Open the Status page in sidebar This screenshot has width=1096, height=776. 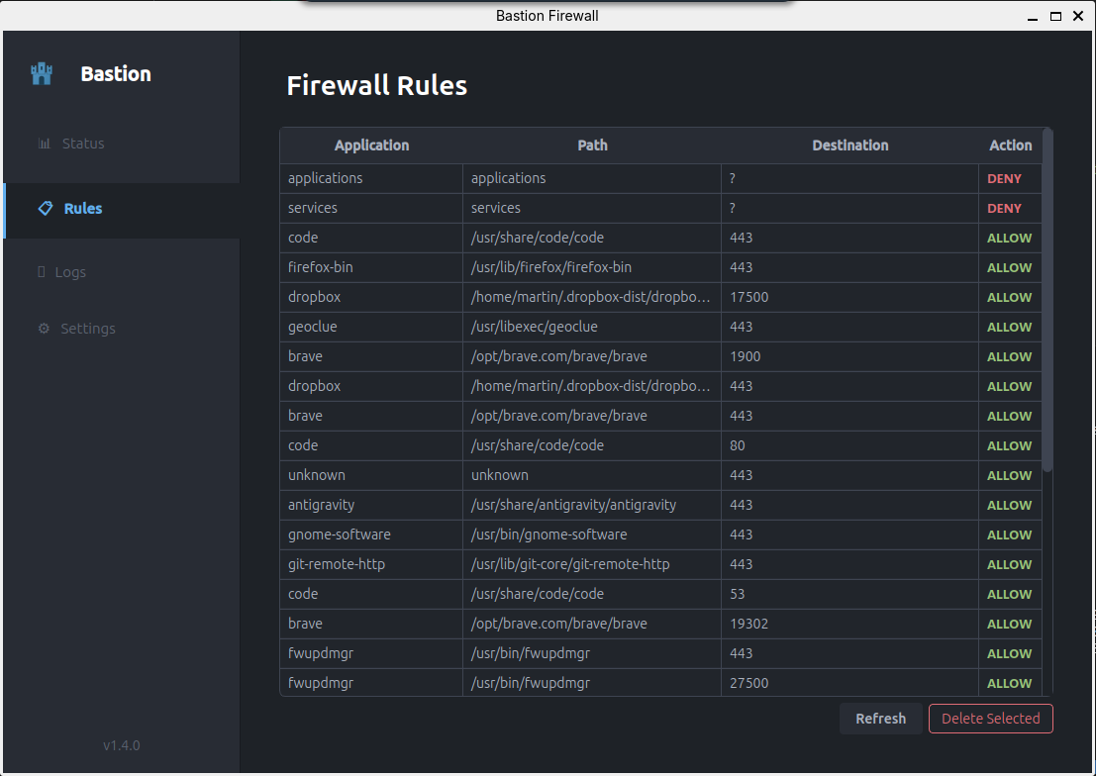tap(83, 144)
